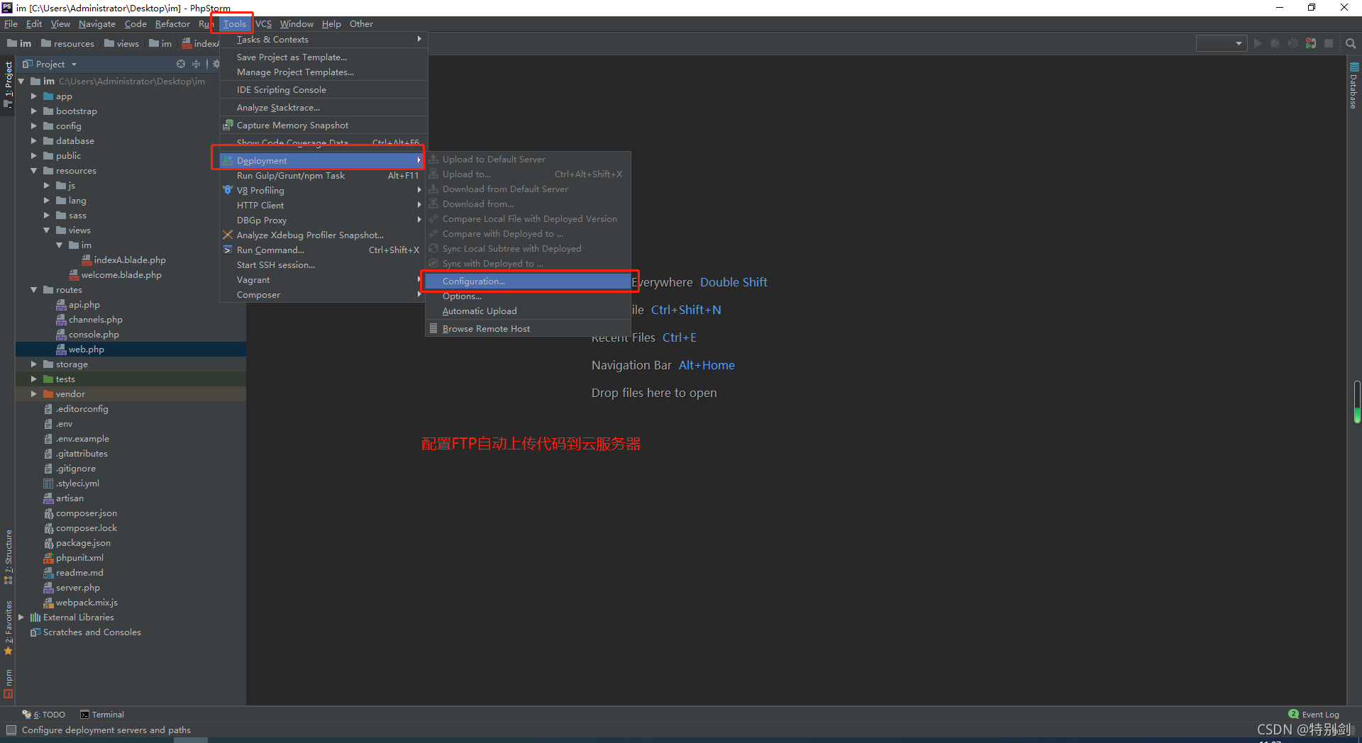Open run configuration dropdown in toolbar
The height and width of the screenshot is (743, 1362).
coord(1222,43)
